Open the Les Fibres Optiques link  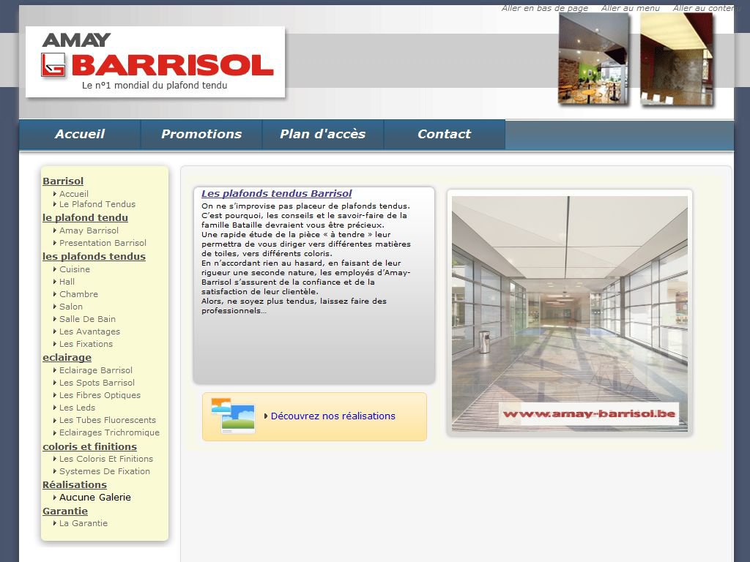point(100,395)
